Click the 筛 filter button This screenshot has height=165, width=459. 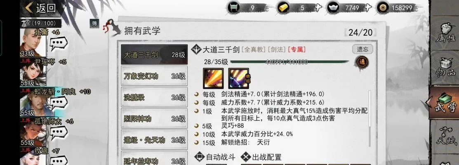point(94,24)
